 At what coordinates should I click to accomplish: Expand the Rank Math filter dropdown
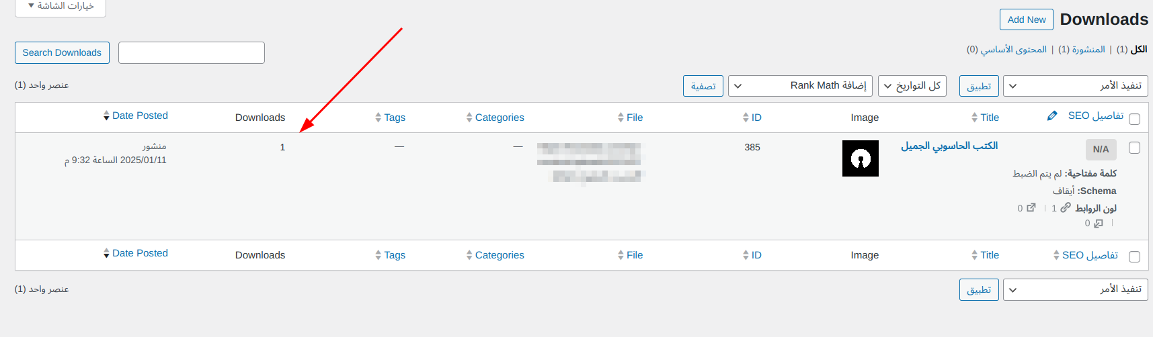pyautogui.click(x=800, y=86)
